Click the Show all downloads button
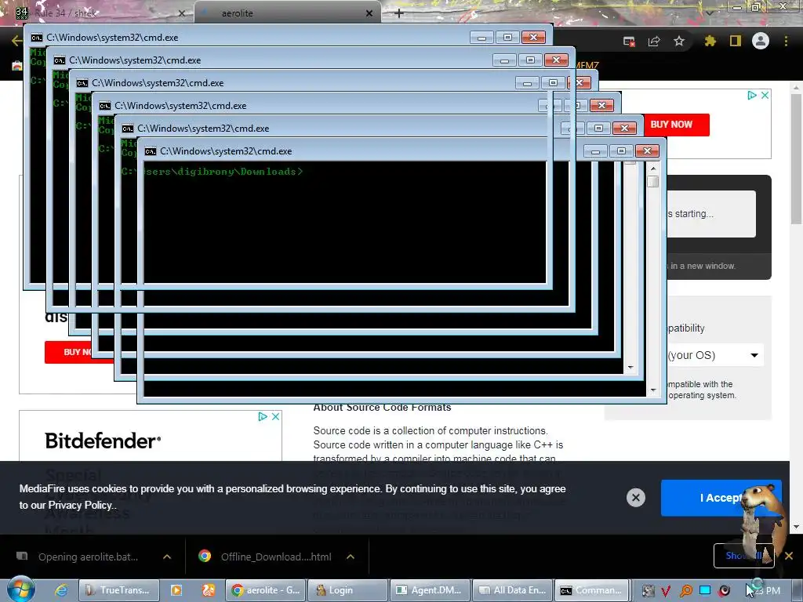The image size is (803, 602). (x=743, y=556)
